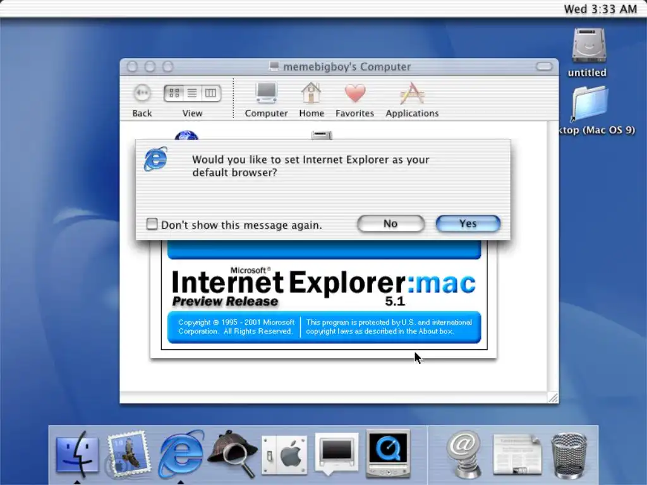Click the @ Mac website spring icon
Viewport: 647px width, 485px height.
[465, 455]
